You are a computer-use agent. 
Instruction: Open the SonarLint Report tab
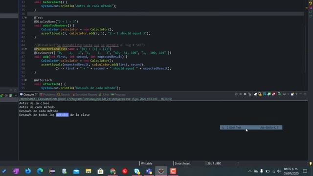85,94
